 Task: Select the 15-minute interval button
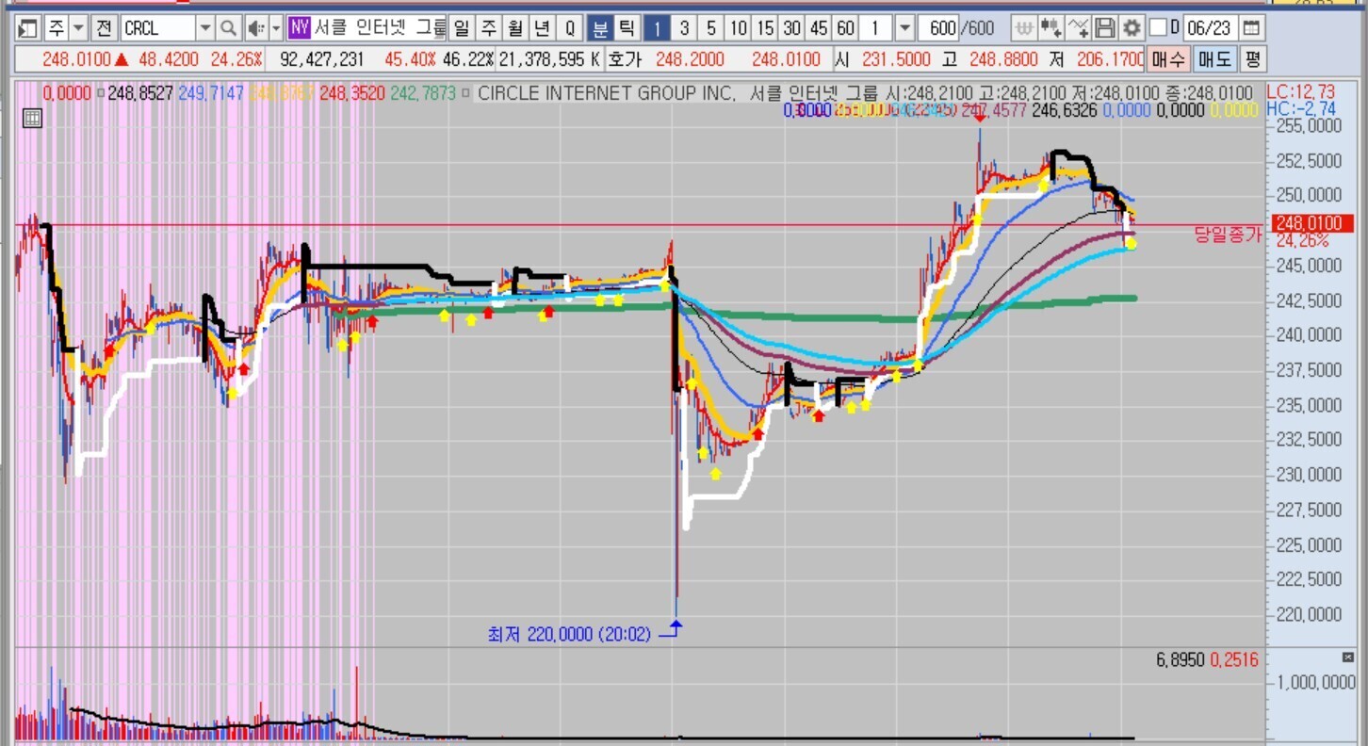765,27
